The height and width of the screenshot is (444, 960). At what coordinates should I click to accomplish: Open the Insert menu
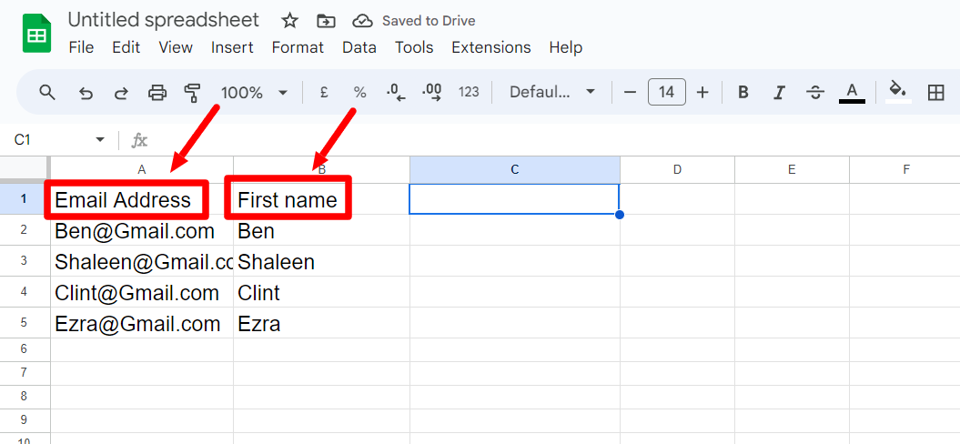point(232,47)
